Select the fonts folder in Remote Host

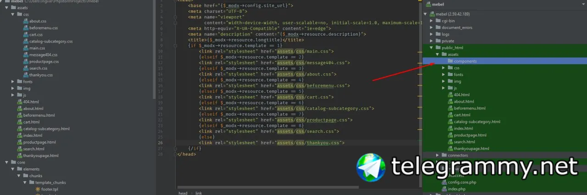(459, 75)
